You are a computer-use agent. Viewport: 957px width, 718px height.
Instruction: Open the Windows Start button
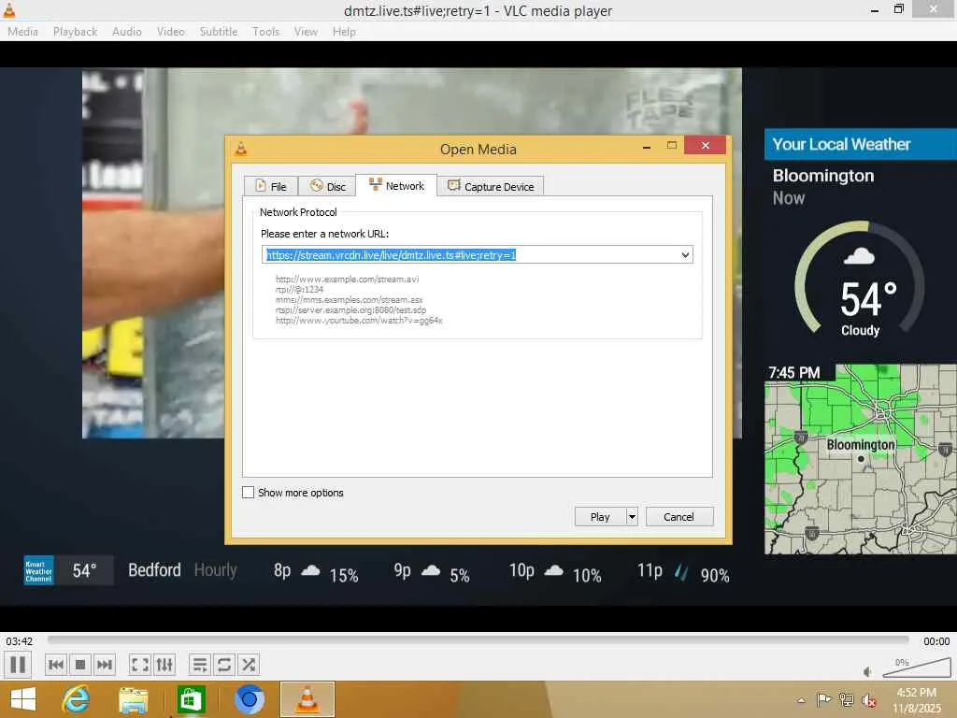tap(23, 699)
